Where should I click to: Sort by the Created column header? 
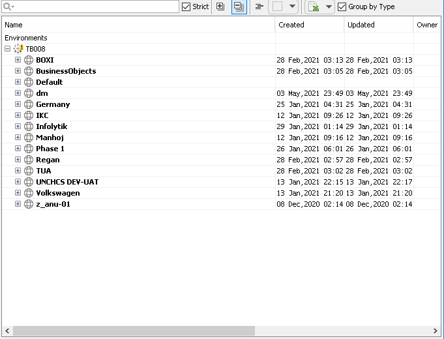click(309, 25)
